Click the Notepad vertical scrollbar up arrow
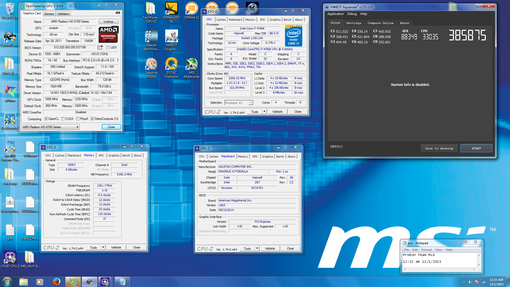 (479, 255)
